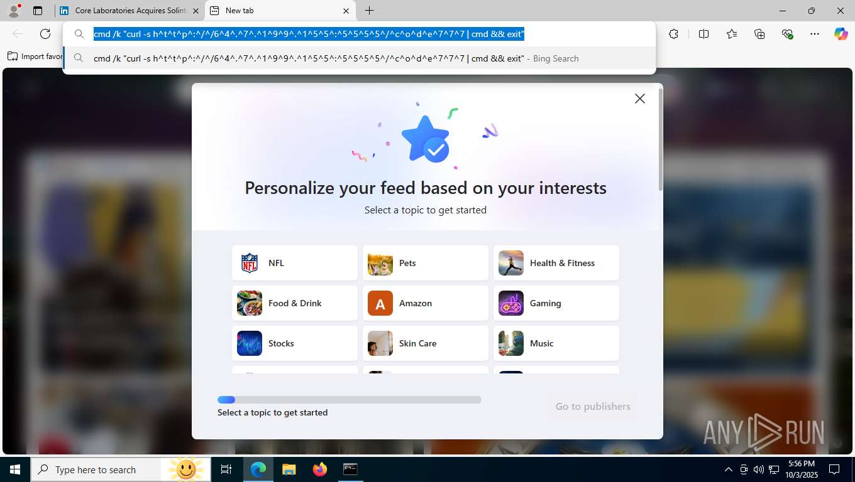Open File Explorer from the taskbar
This screenshot has width=855, height=482.
coord(289,469)
